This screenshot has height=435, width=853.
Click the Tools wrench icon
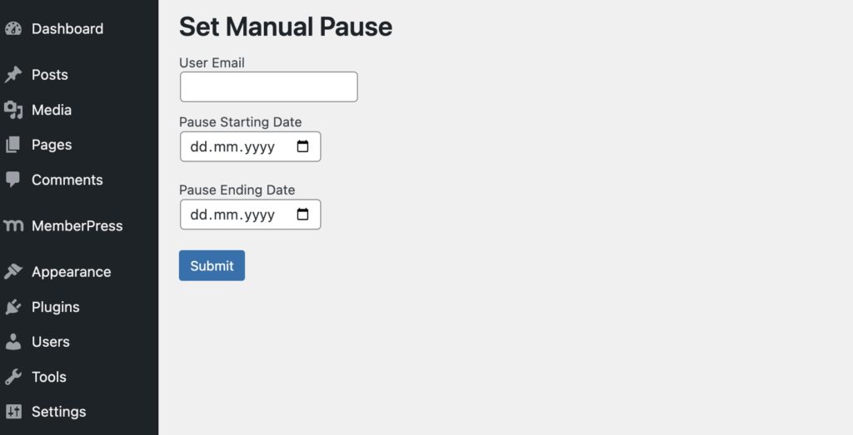[x=12, y=377]
